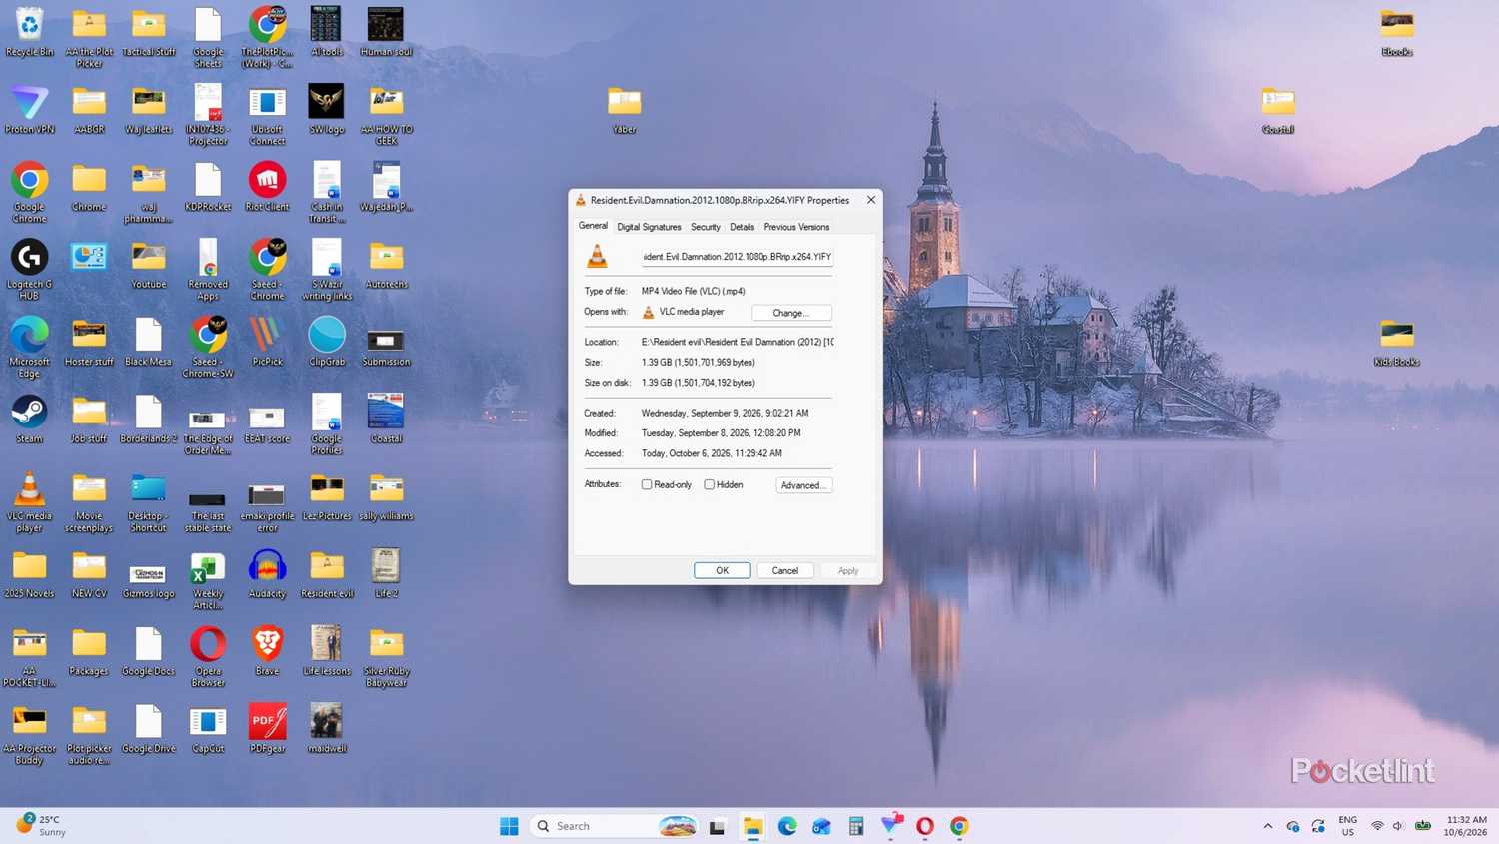The height and width of the screenshot is (844, 1499).
Task: Launch Proton VPN from the desktop
Action: pos(29,109)
